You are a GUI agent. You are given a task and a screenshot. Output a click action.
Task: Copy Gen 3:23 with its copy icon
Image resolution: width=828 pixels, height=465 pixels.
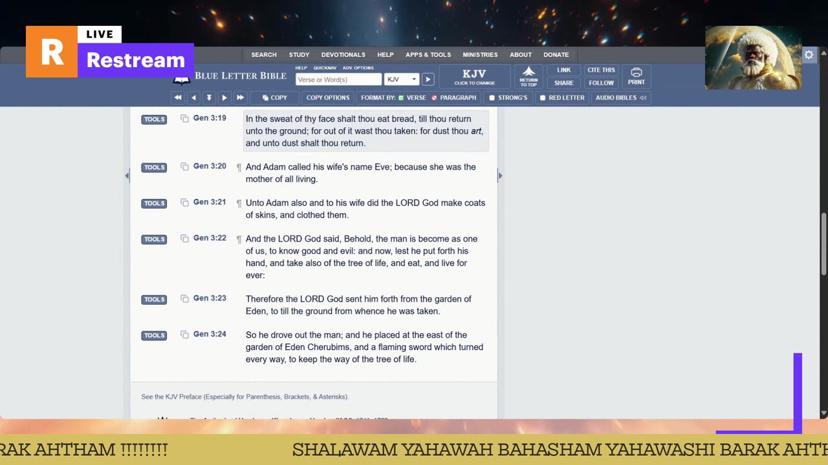point(184,299)
